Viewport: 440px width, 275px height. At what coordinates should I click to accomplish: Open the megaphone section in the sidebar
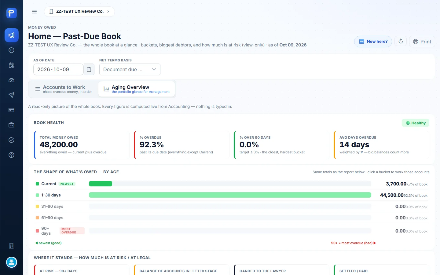click(12, 35)
